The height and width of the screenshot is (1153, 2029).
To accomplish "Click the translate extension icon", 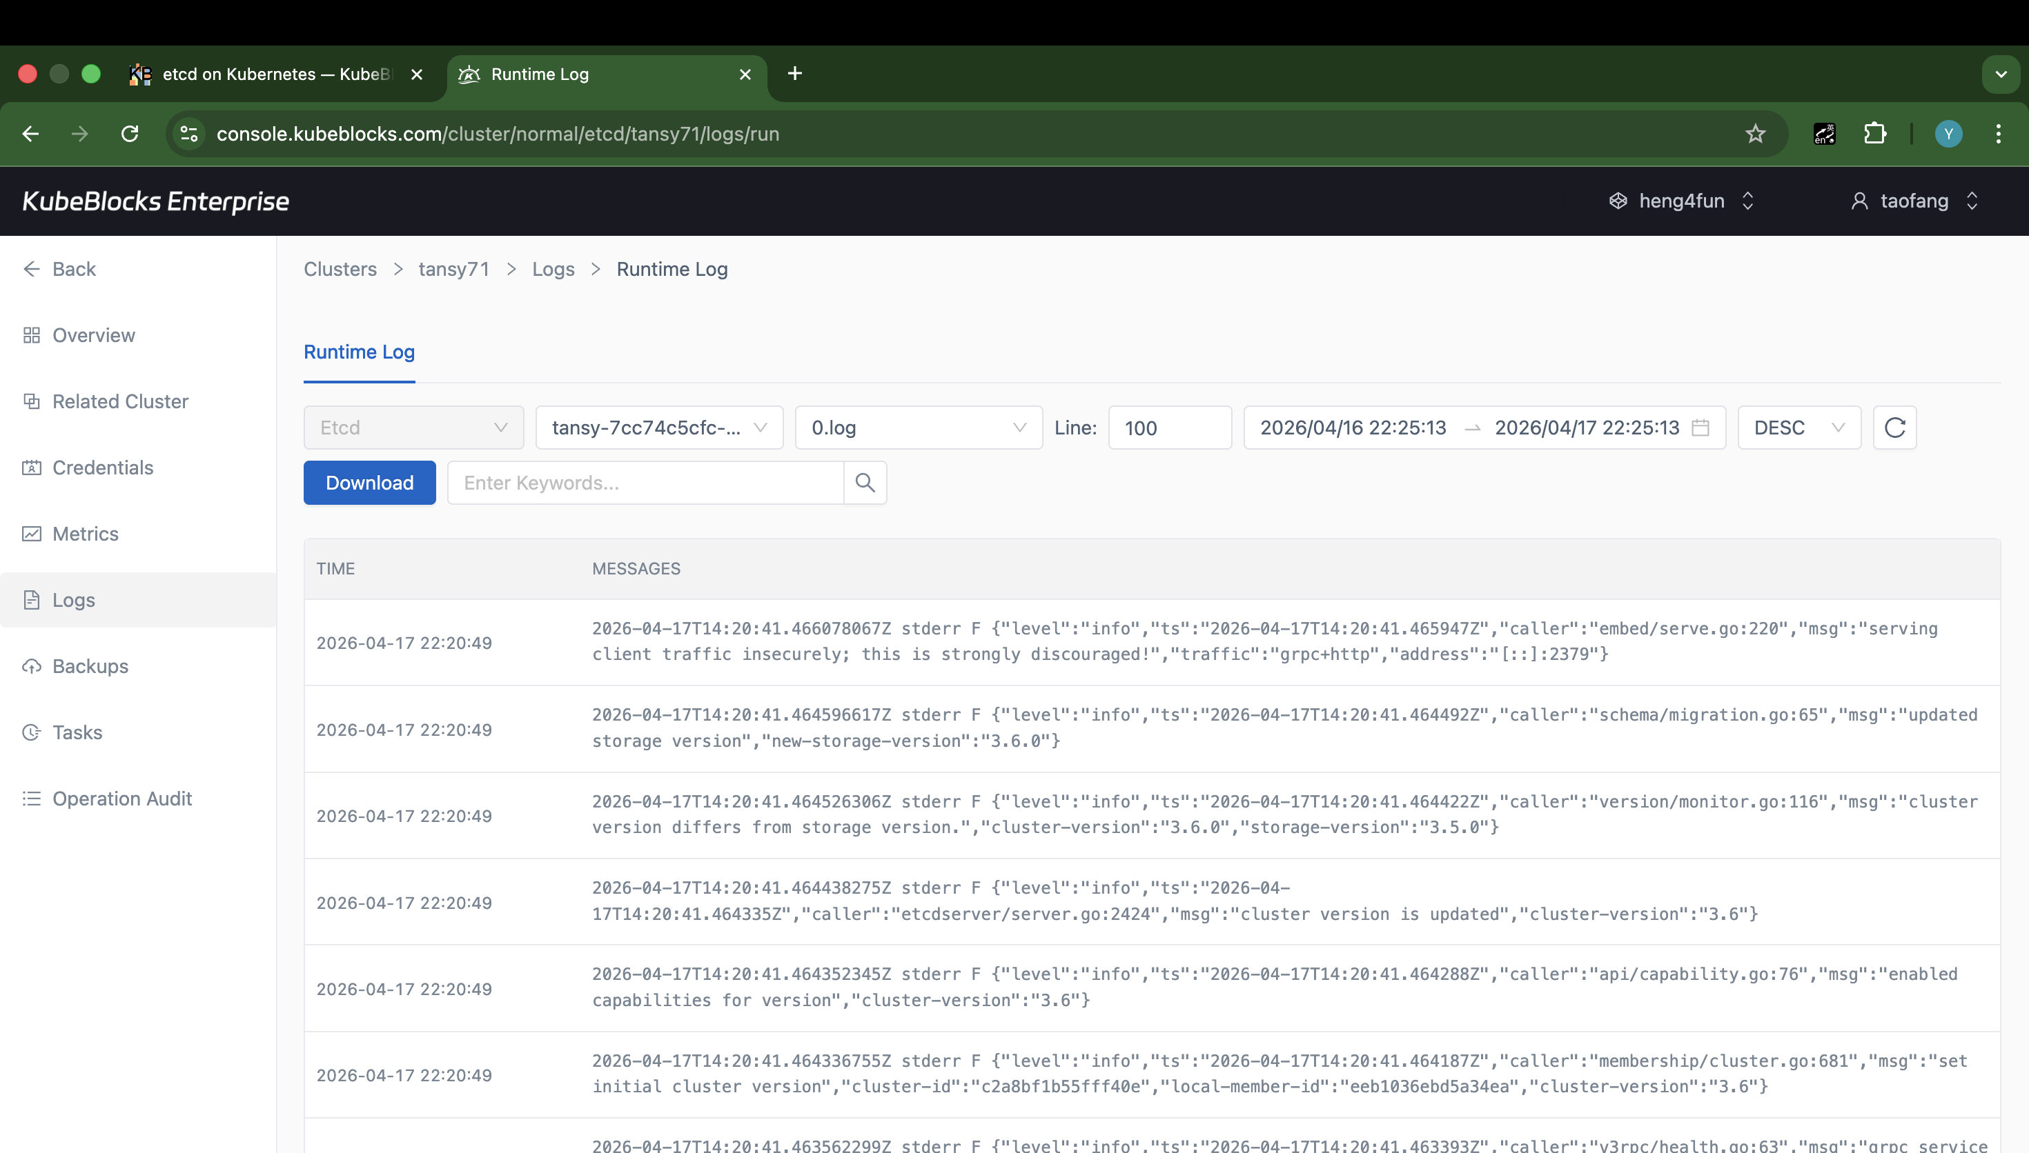I will pyautogui.click(x=1825, y=134).
